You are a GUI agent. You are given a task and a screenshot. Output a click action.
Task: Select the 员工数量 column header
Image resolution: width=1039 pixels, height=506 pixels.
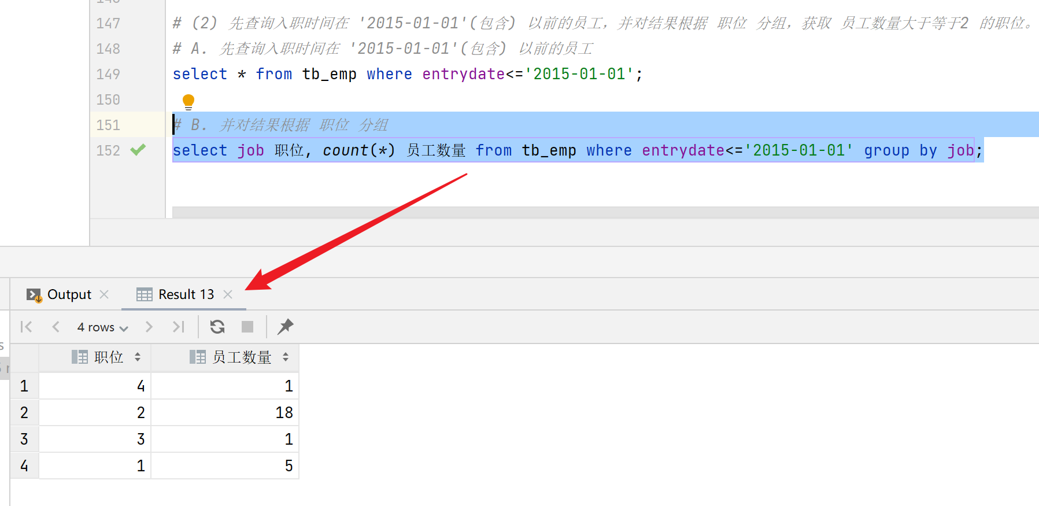click(225, 357)
